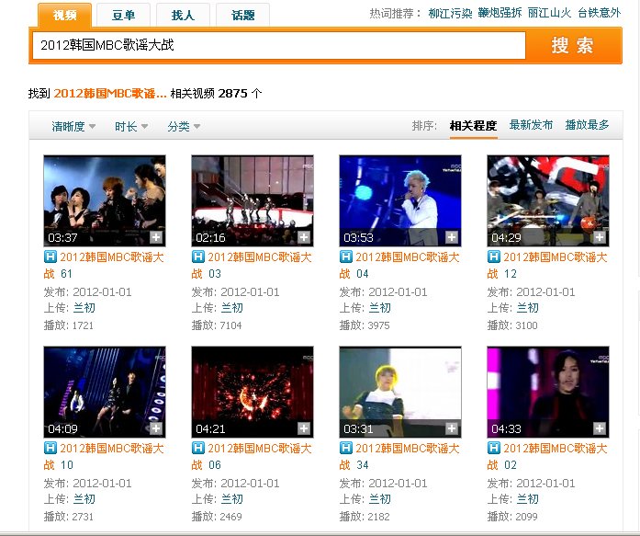Click play count 播放: 7104
The height and width of the screenshot is (536, 640).
(x=217, y=325)
